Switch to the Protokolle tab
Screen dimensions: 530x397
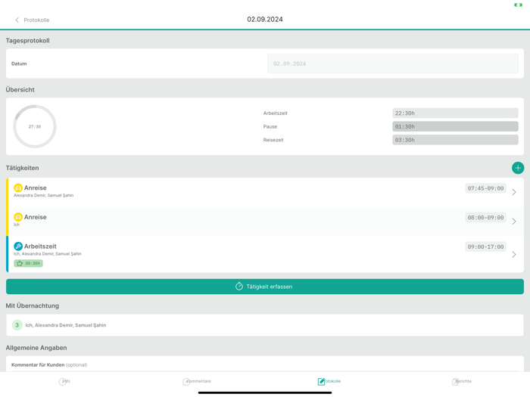click(329, 381)
